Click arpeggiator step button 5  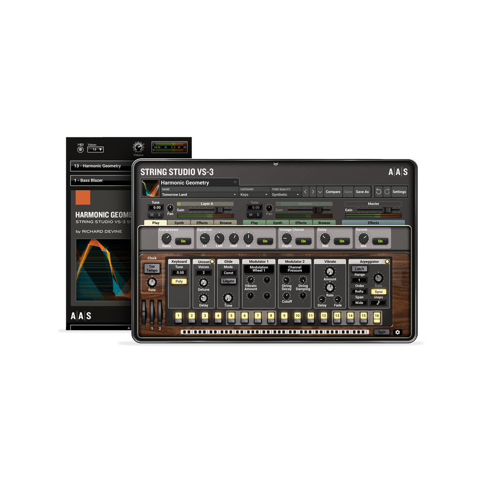click(231, 318)
